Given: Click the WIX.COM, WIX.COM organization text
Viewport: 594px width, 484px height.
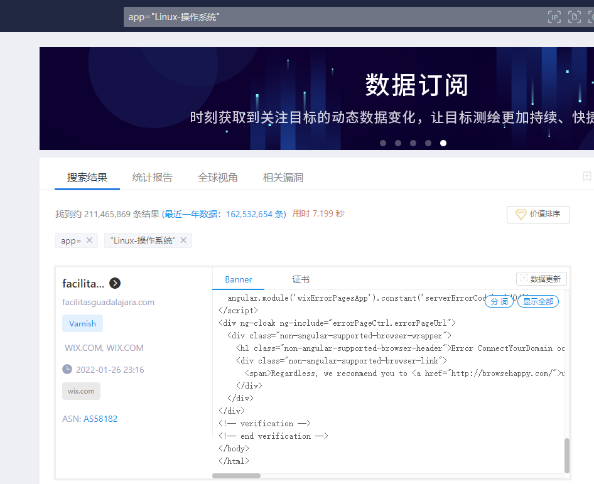Looking at the screenshot, I should click(104, 348).
